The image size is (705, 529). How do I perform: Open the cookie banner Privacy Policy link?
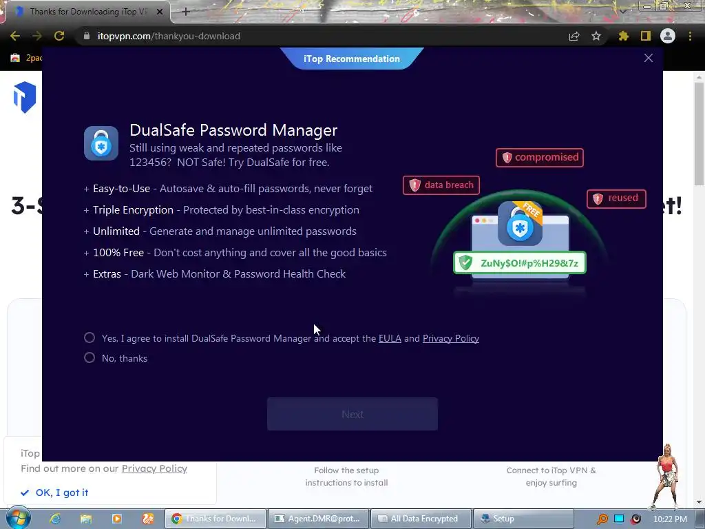tap(154, 468)
